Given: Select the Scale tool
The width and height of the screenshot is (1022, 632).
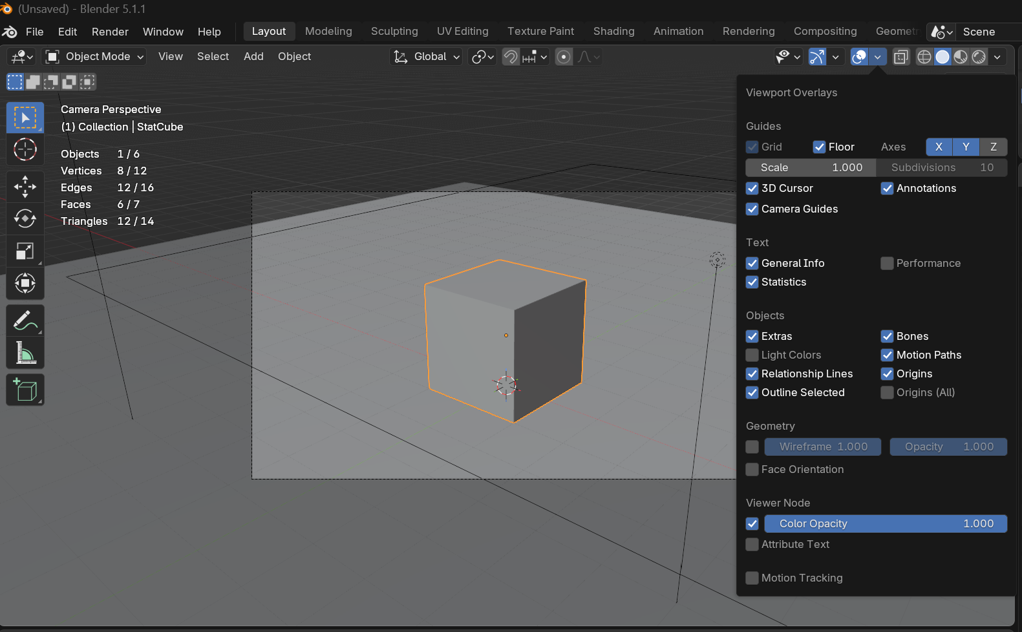Looking at the screenshot, I should (25, 251).
